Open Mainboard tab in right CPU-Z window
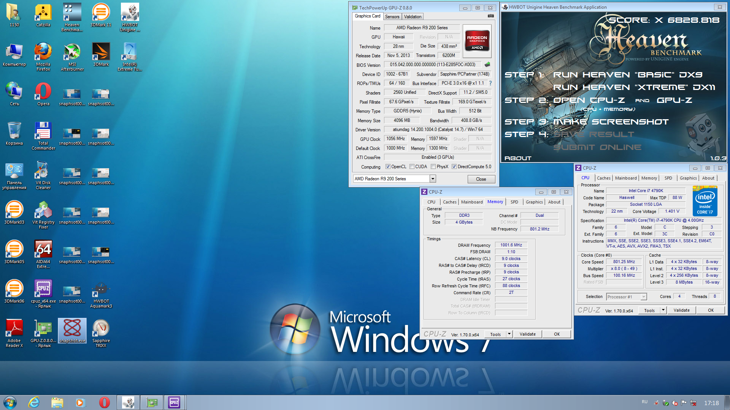This screenshot has width=730, height=410. pos(626,178)
